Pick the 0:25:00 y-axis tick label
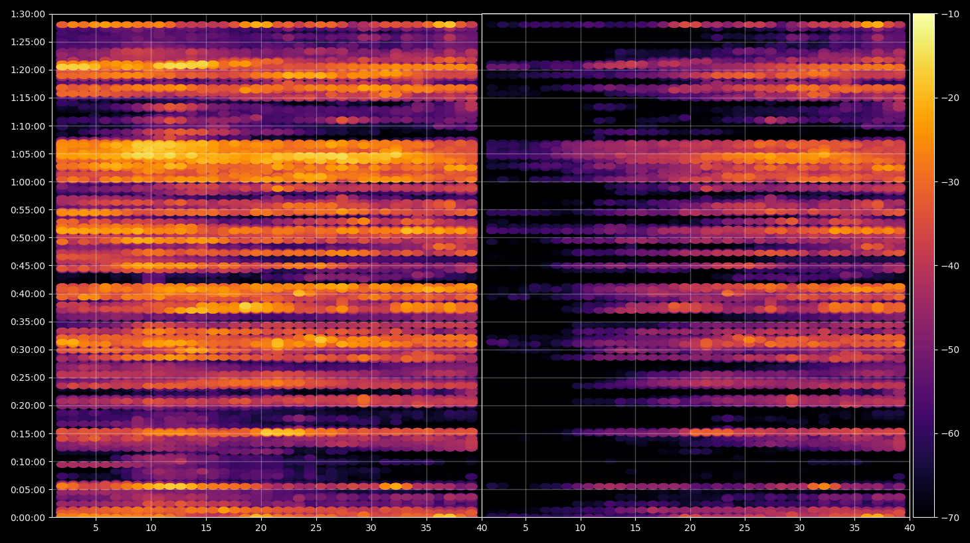Image resolution: width=970 pixels, height=543 pixels. [x=28, y=378]
